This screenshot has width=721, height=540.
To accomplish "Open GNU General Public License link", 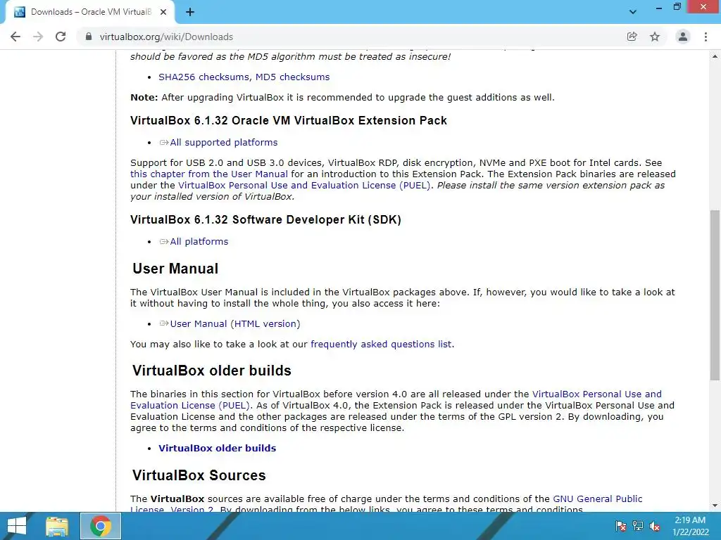I will (x=597, y=499).
